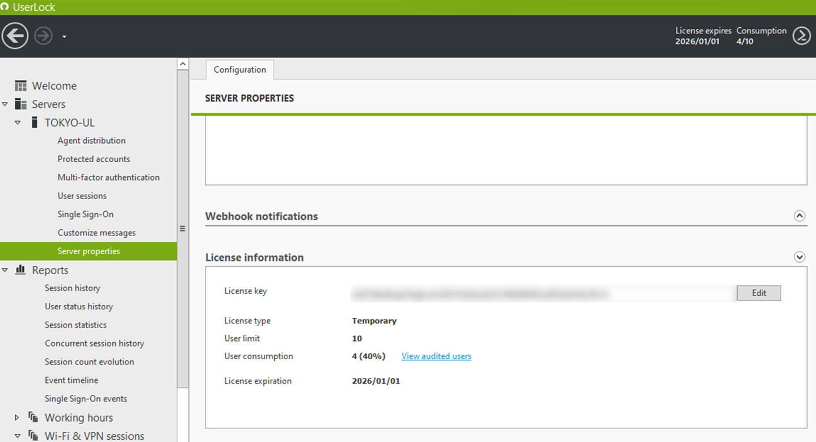
Task: Click the Temporary license type value
Action: click(374, 321)
